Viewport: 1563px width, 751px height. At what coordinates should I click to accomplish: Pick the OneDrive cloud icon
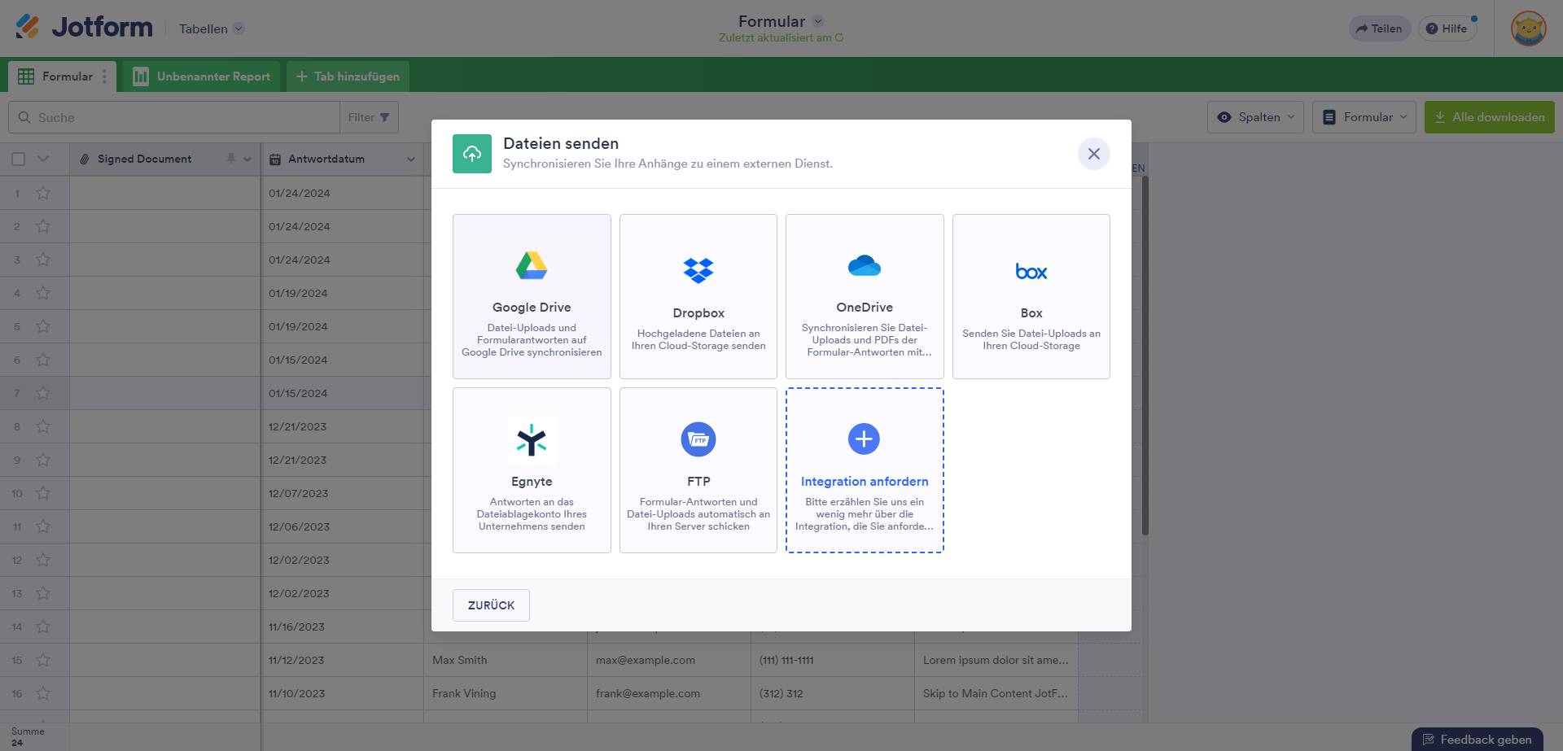(865, 266)
